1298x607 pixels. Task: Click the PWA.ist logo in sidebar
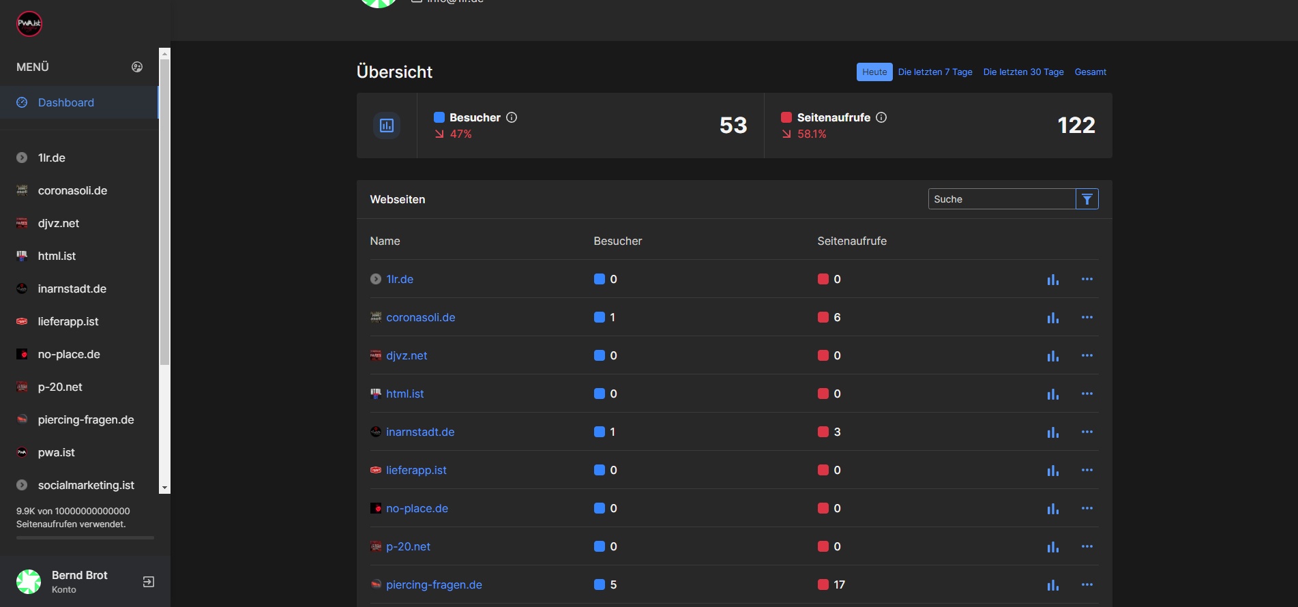[x=29, y=24]
